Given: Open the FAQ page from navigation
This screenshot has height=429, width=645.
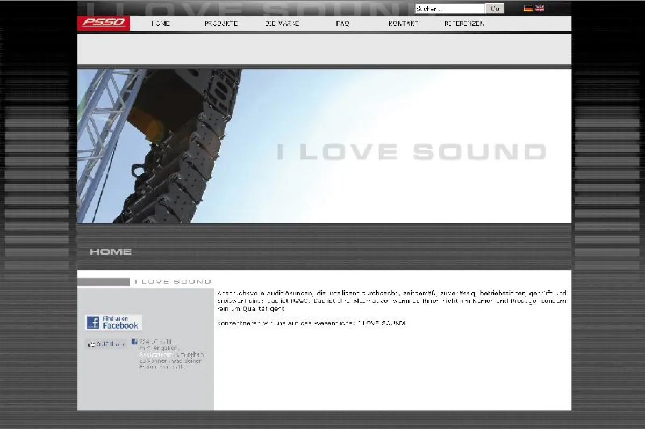Looking at the screenshot, I should coord(342,24).
